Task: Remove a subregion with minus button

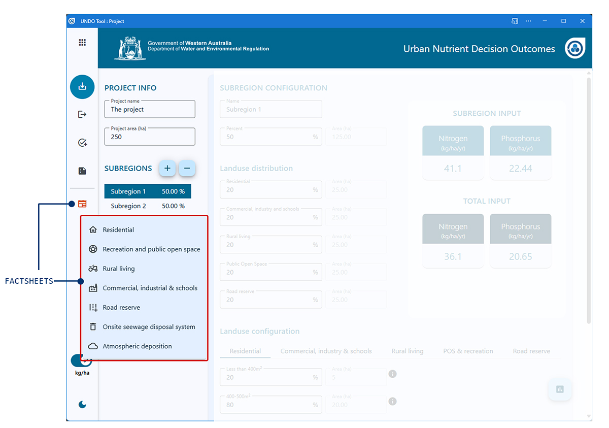Action: point(187,168)
